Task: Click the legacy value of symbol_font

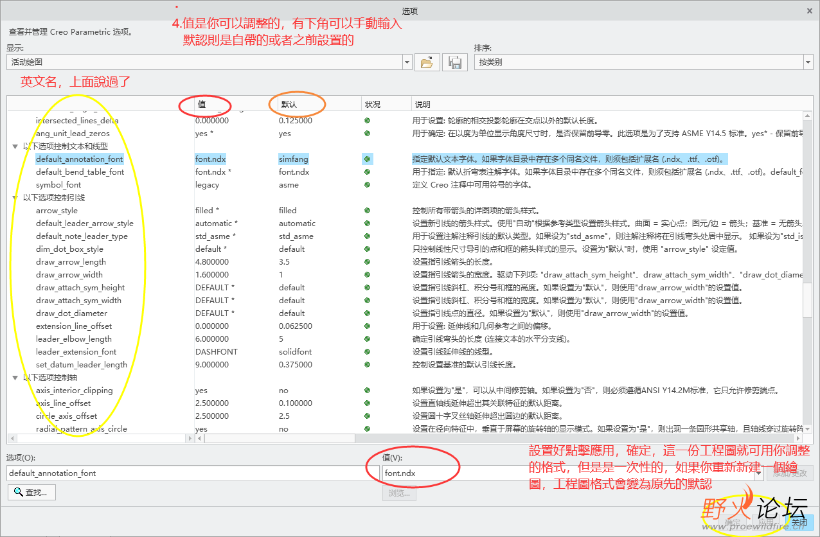Action: point(207,185)
